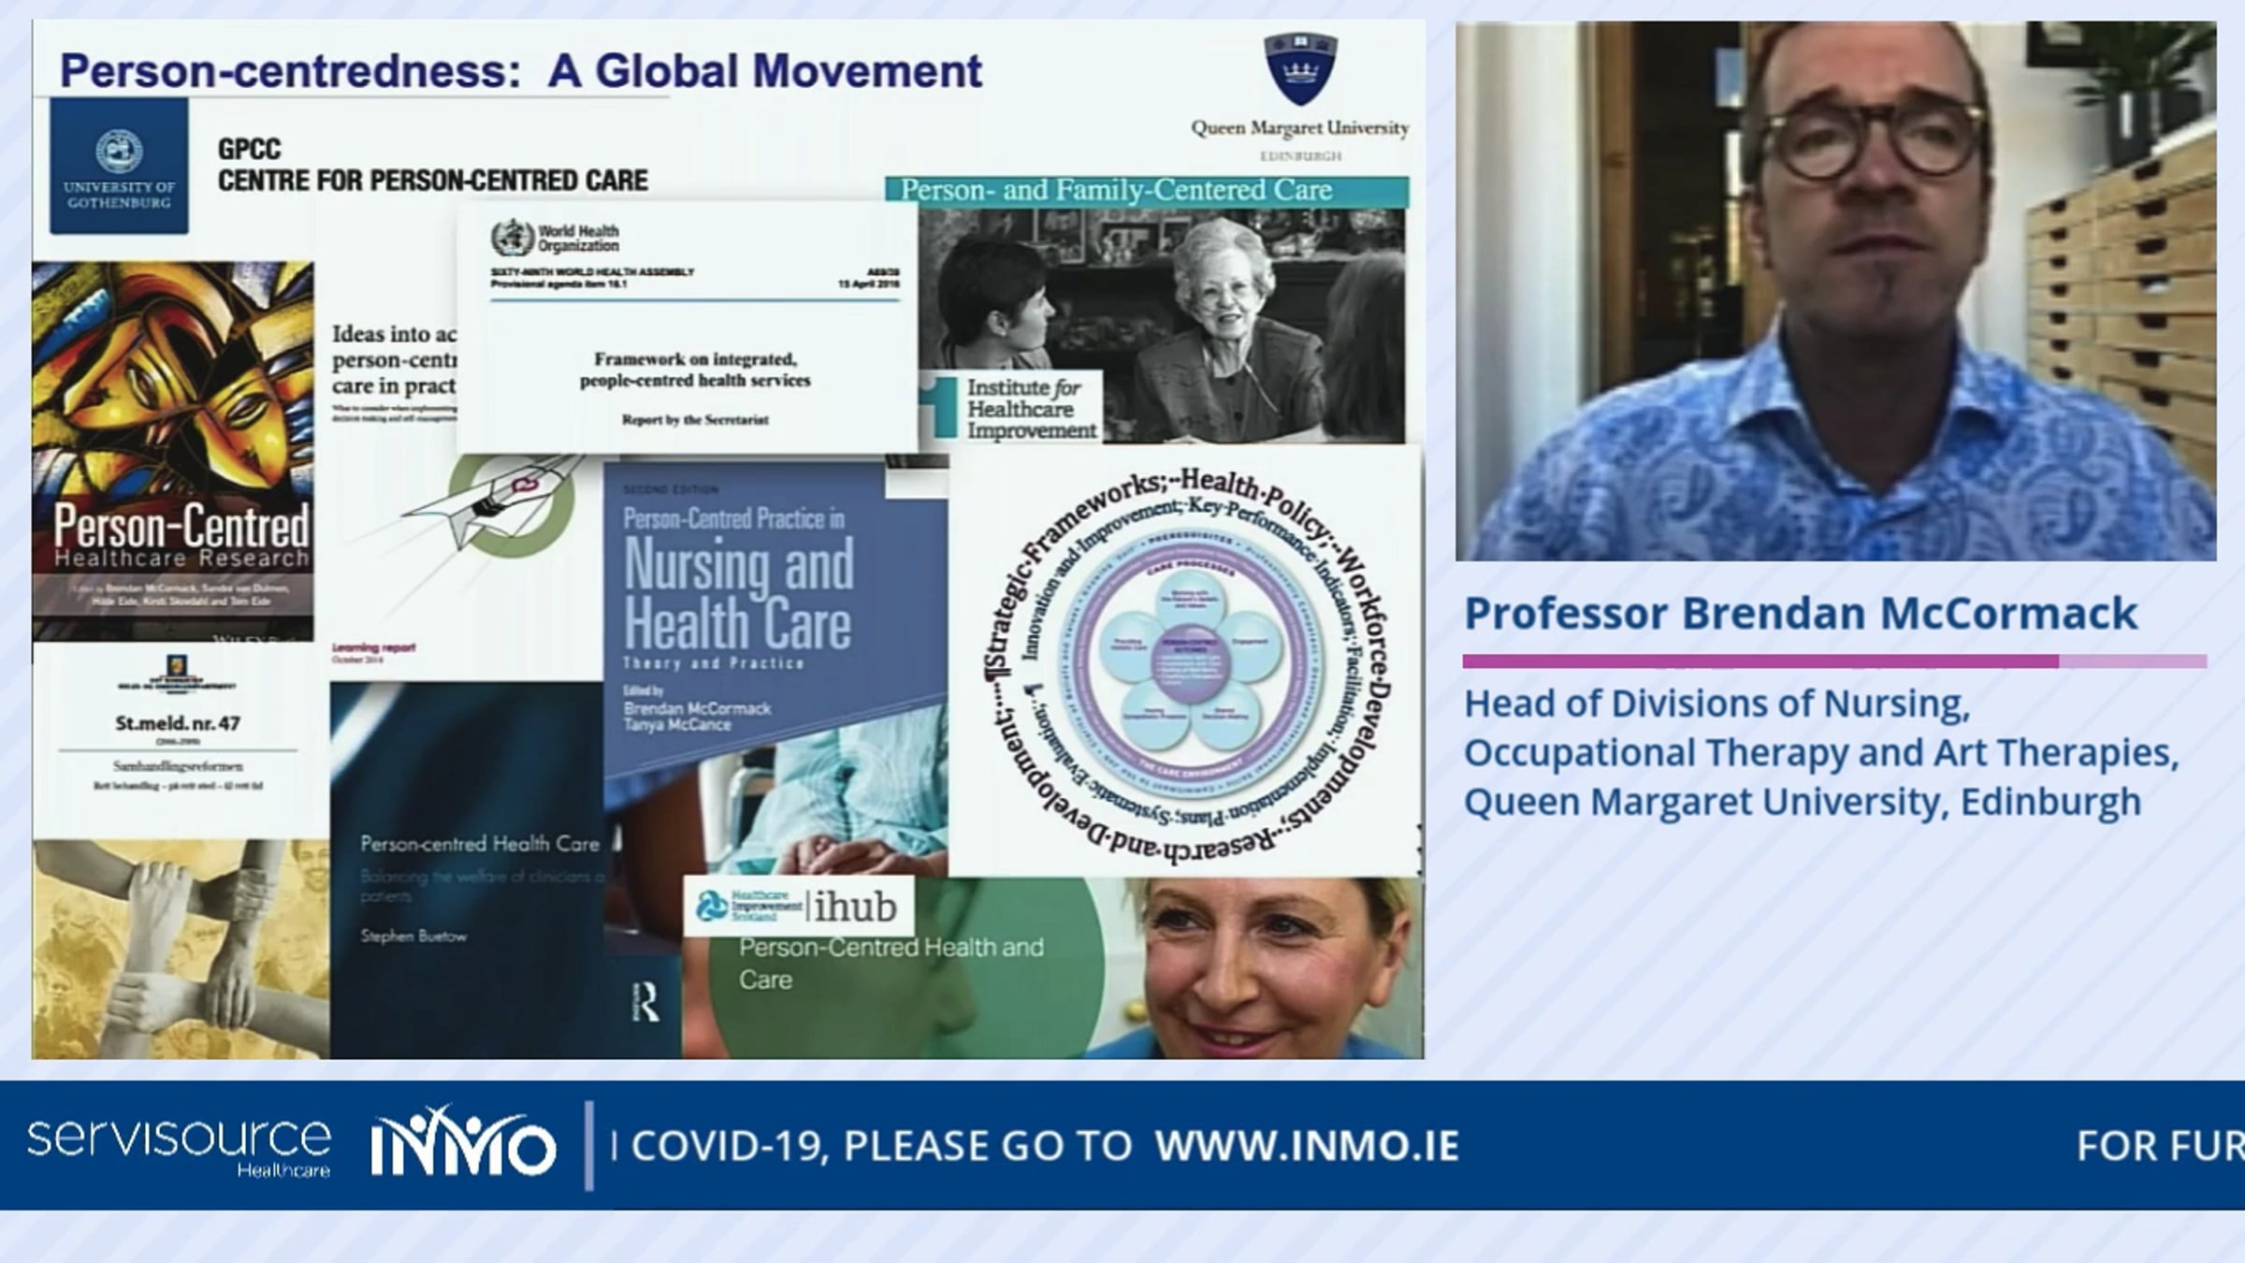
Task: Click the speaker webcam video feed
Action: point(1835,290)
